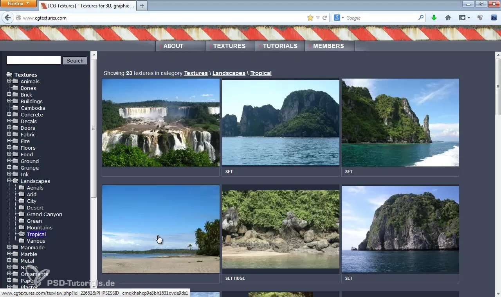
Task: Expand the Brick category plus box
Action: point(9,95)
